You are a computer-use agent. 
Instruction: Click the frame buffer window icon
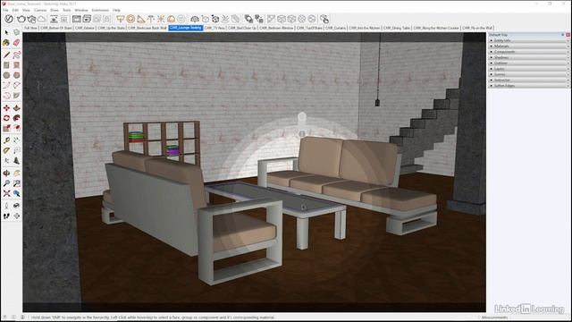click(76, 19)
